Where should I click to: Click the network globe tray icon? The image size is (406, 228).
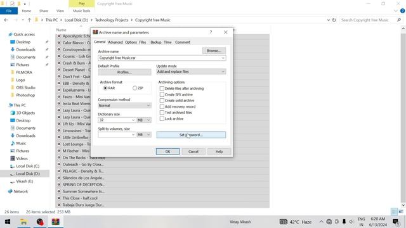pos(329,222)
